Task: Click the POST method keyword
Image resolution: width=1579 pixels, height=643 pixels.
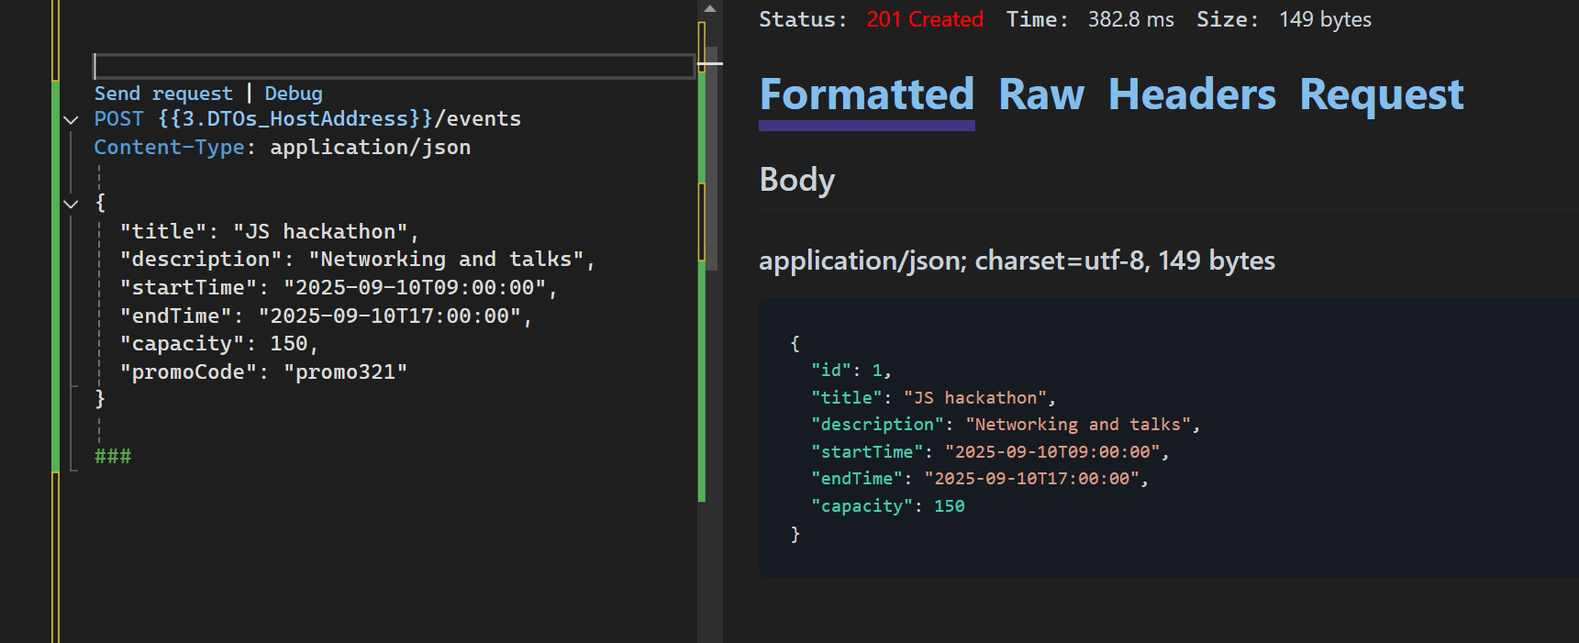Action: (119, 119)
